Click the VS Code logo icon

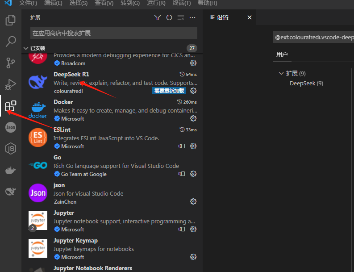[8, 3]
